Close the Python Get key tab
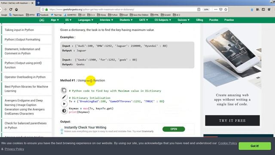 pyautogui.click(x=32, y=3)
